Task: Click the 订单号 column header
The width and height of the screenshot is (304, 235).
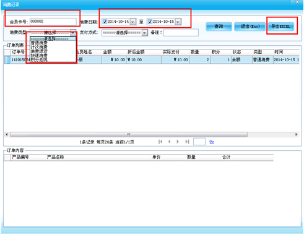Action: pos(18,52)
